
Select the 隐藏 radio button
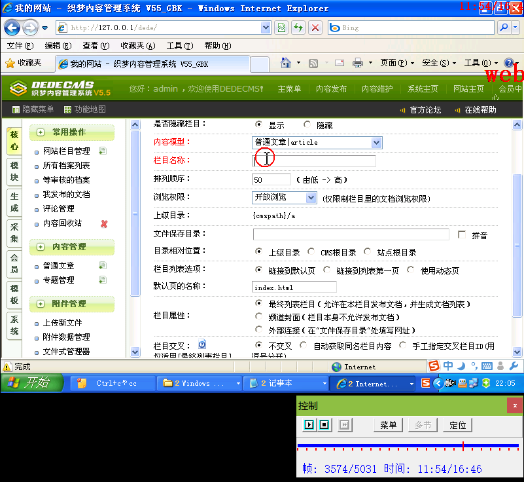(306, 124)
